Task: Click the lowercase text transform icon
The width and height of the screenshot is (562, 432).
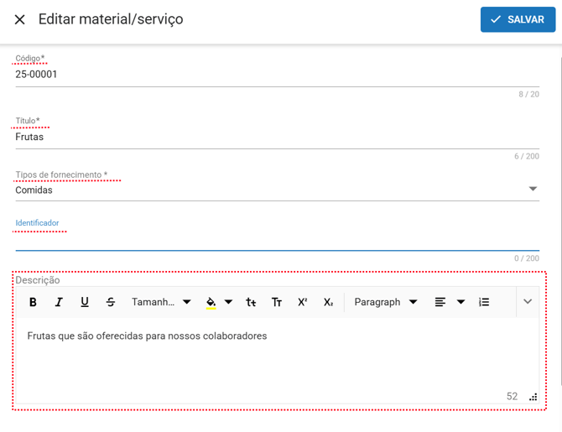Action: [x=251, y=302]
